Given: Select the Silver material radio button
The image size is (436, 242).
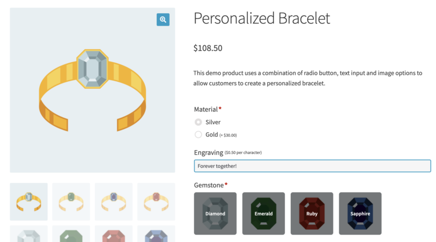Looking at the screenshot, I should (198, 122).
